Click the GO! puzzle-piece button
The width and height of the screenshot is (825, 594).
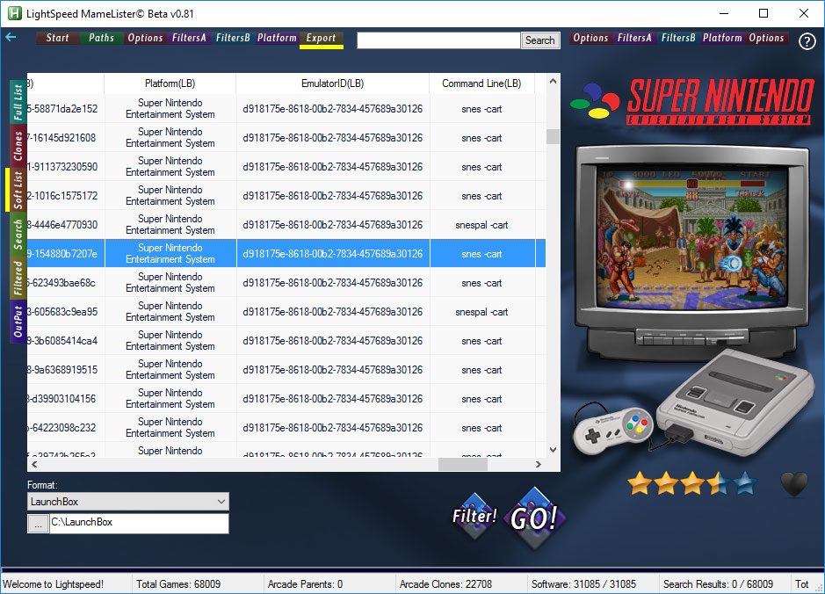click(x=534, y=518)
